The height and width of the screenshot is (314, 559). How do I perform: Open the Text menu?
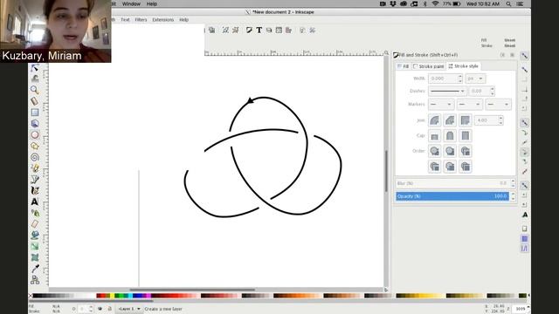pyautogui.click(x=125, y=19)
